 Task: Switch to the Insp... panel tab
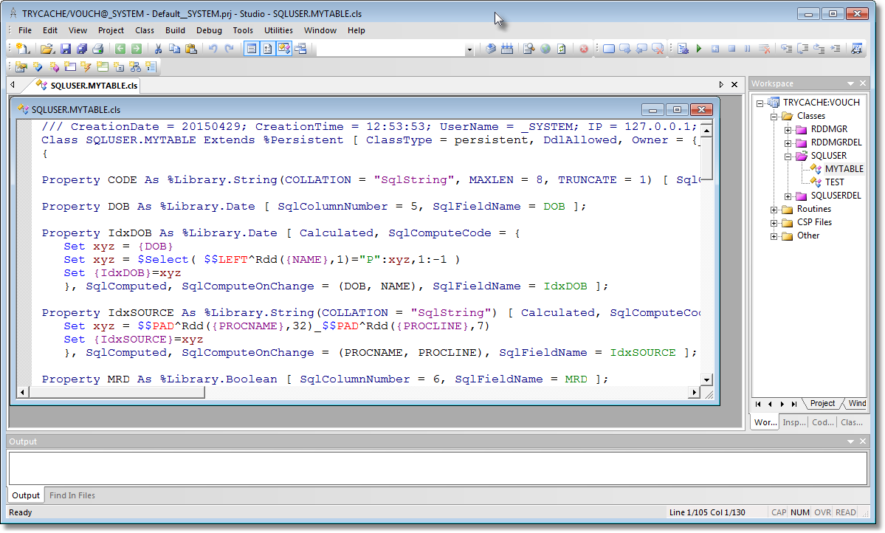point(794,422)
